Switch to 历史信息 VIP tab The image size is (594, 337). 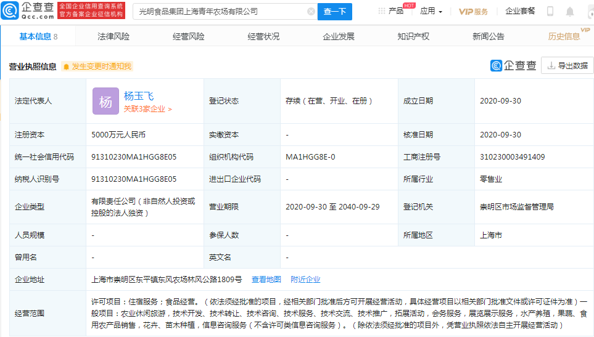(564, 36)
